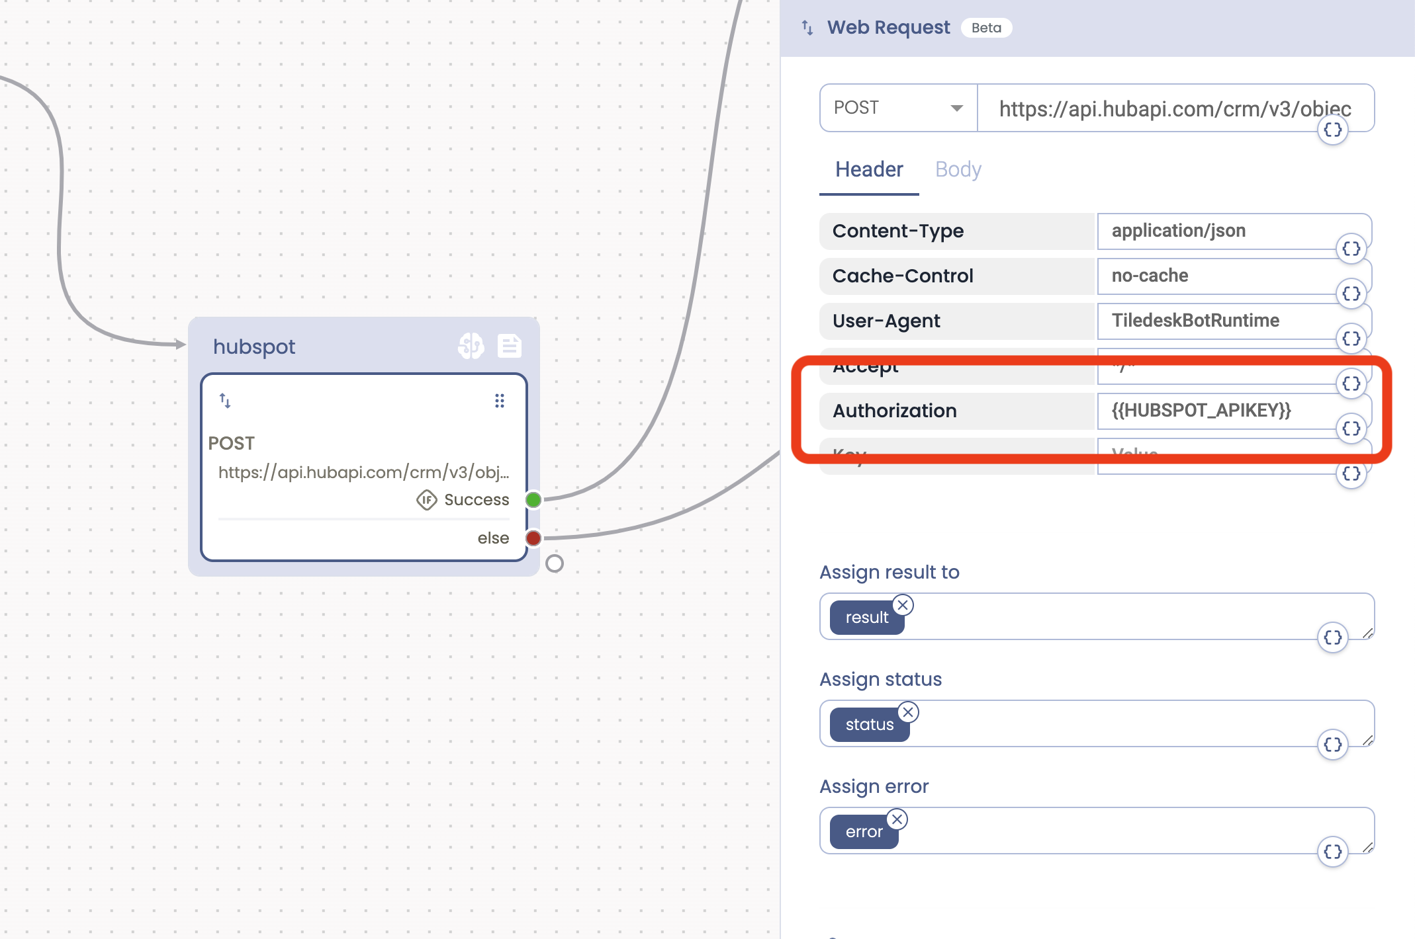
Task: Open variable picker for Assign error field
Action: pos(1332,852)
